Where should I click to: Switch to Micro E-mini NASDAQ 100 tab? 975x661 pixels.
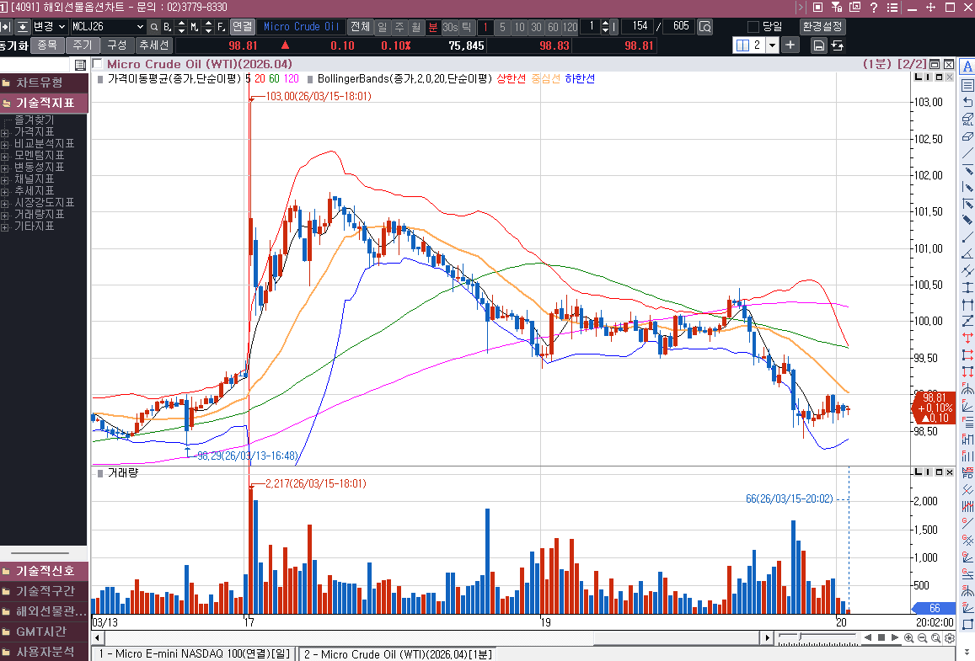point(194,654)
